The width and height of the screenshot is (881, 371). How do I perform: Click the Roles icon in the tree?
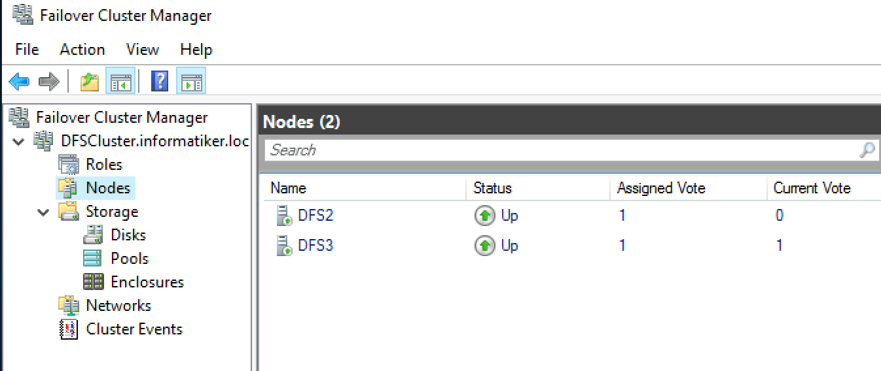click(x=69, y=164)
